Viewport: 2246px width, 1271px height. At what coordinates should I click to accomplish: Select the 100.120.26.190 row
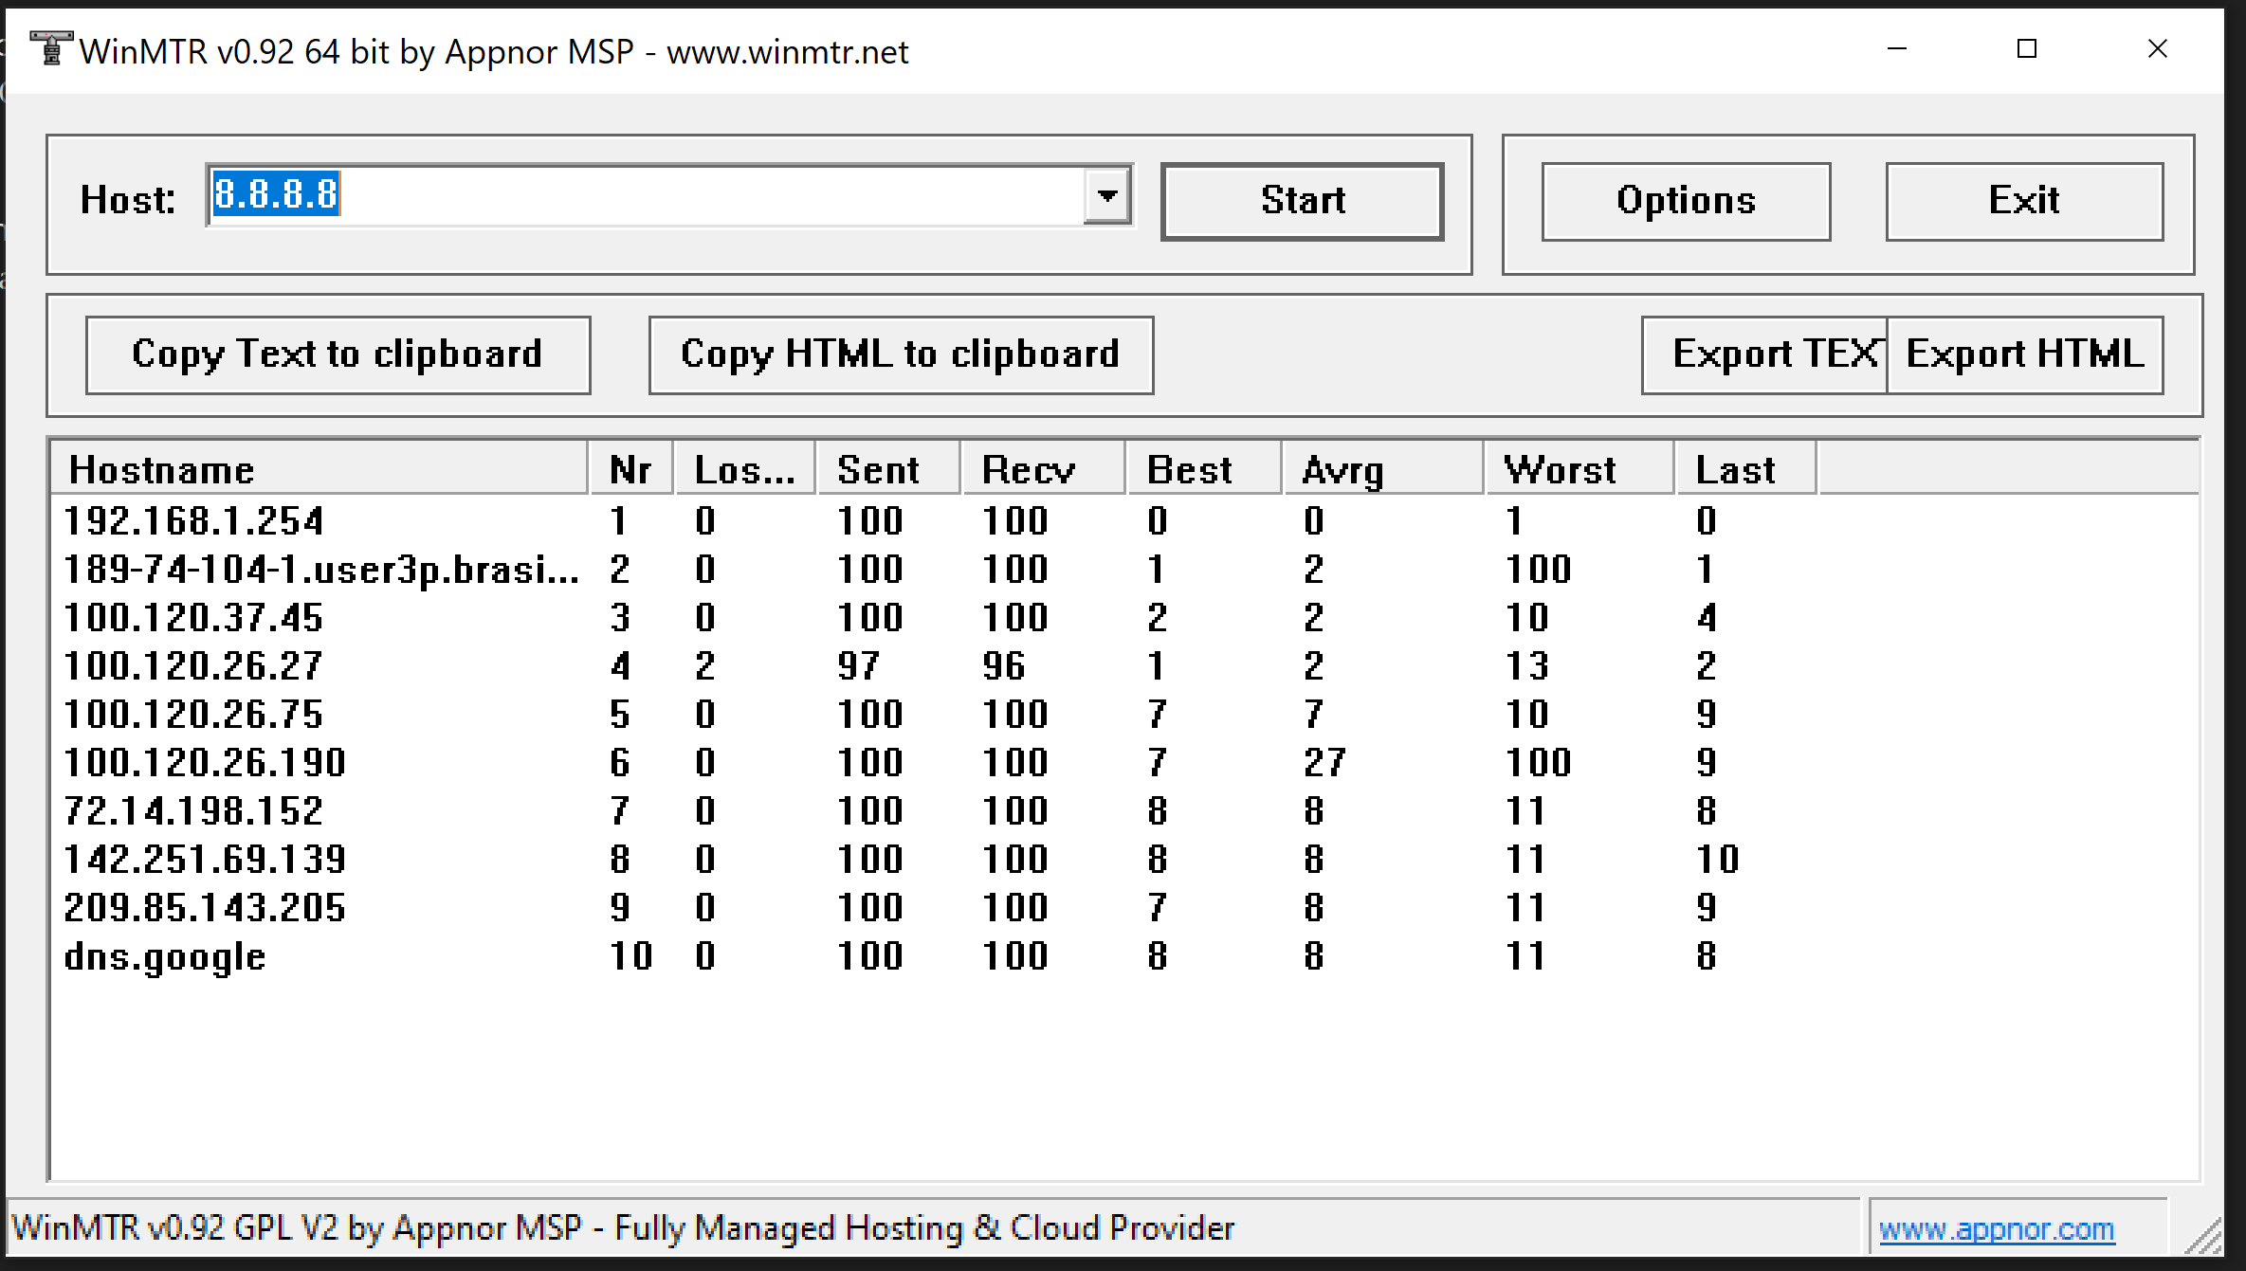pyautogui.click(x=934, y=762)
